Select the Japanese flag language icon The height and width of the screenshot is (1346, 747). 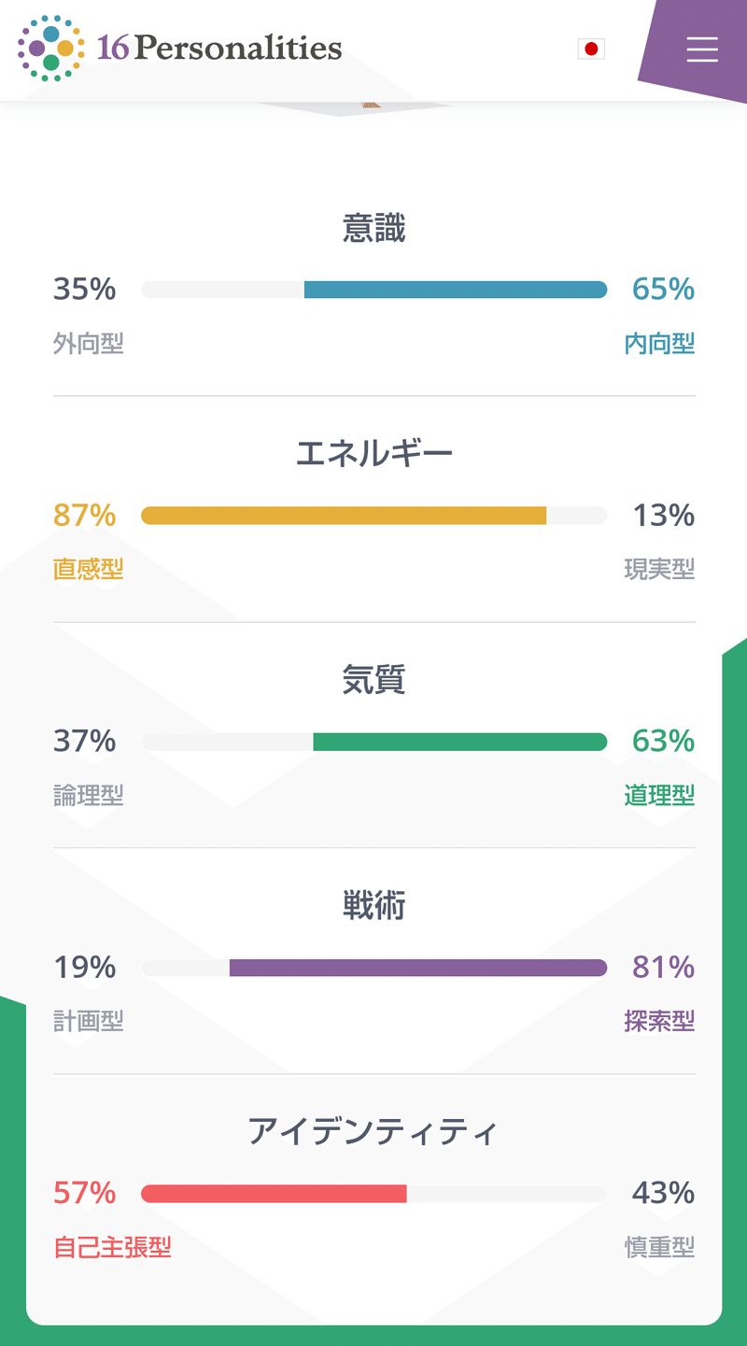pos(591,49)
